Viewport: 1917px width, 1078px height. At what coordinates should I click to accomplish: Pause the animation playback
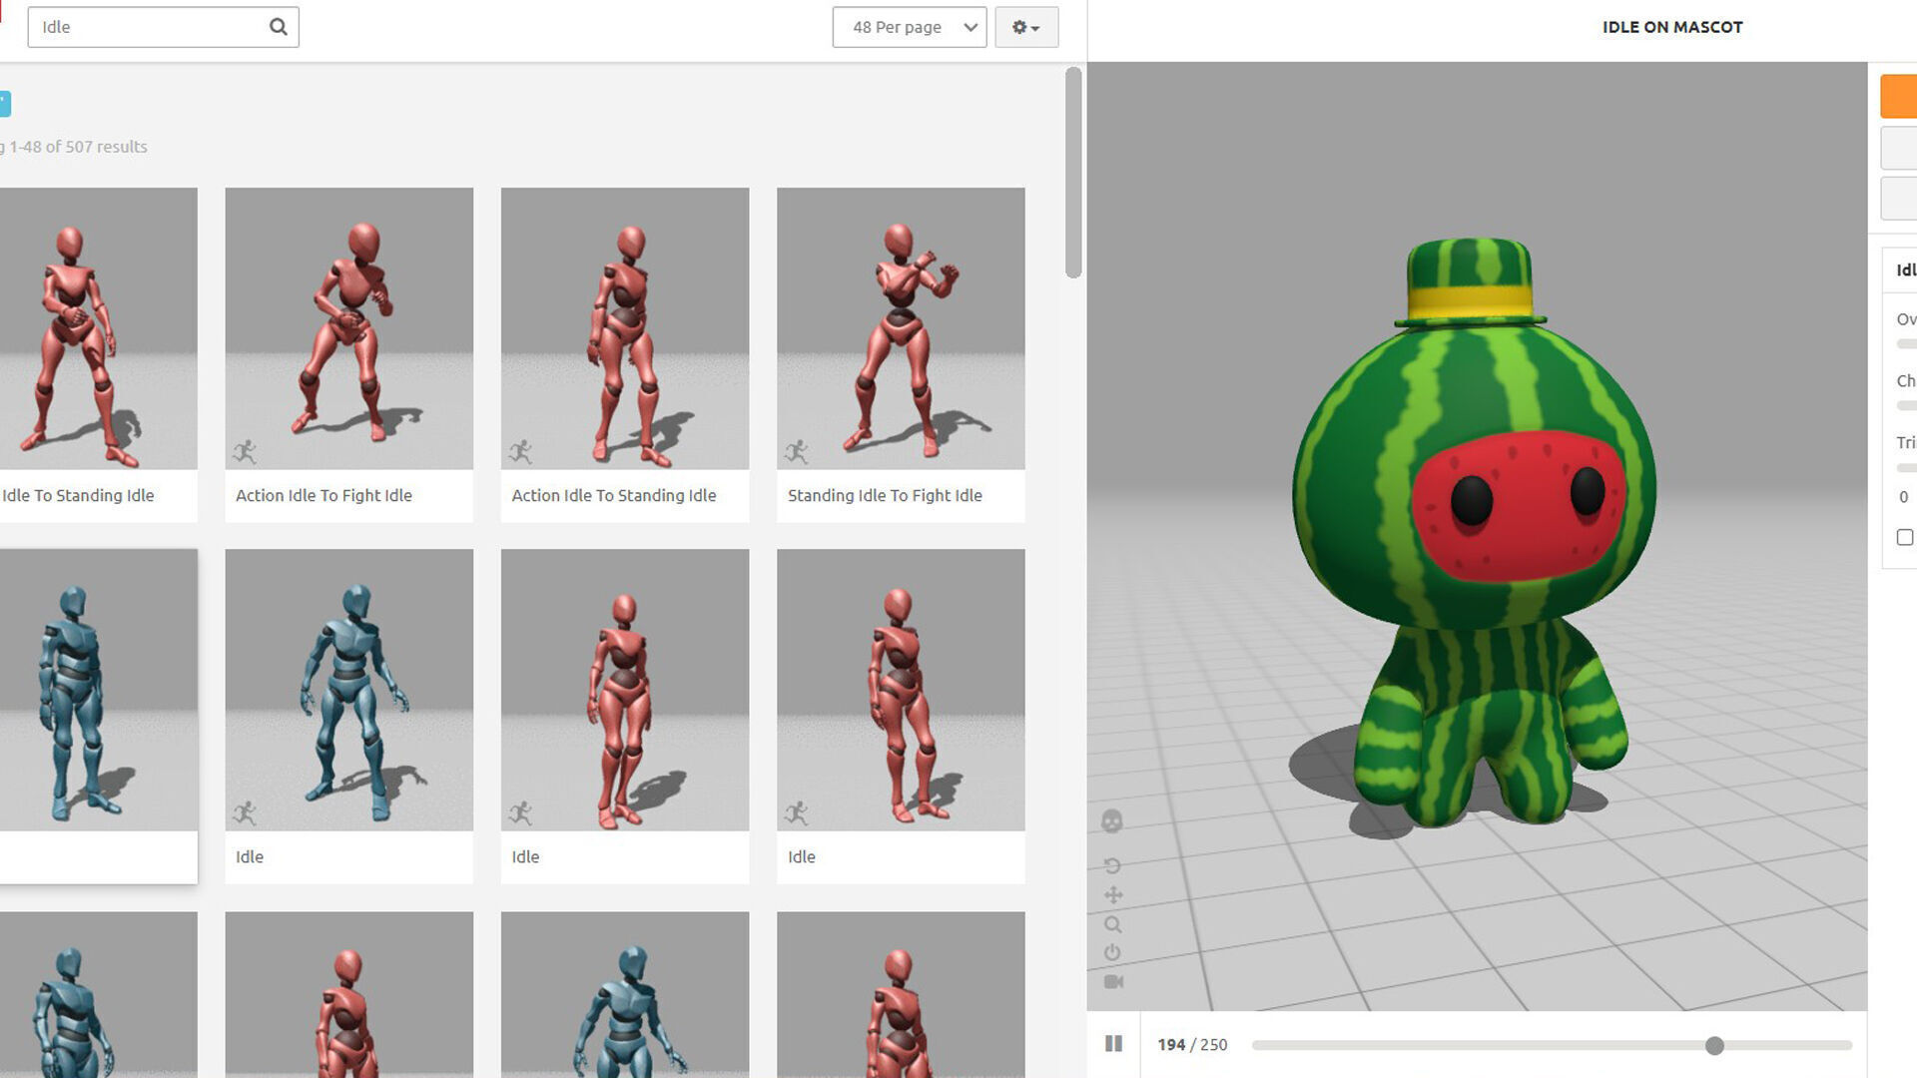click(x=1114, y=1044)
